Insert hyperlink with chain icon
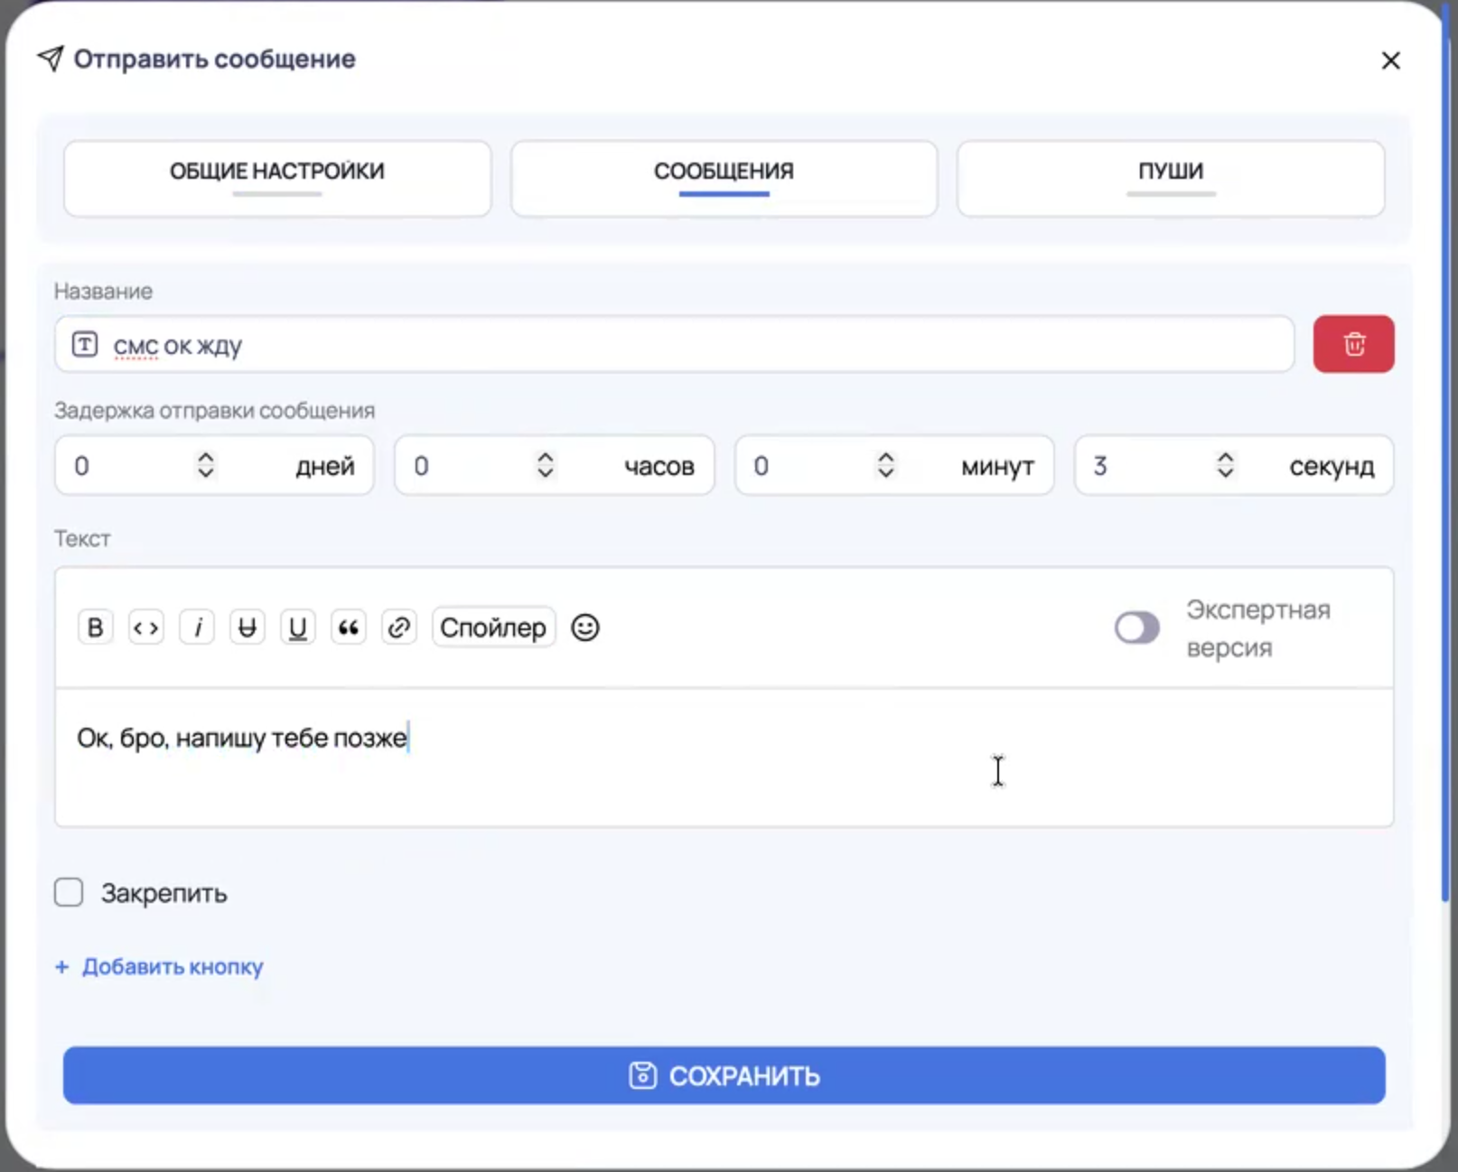This screenshot has height=1172, width=1458. (398, 628)
